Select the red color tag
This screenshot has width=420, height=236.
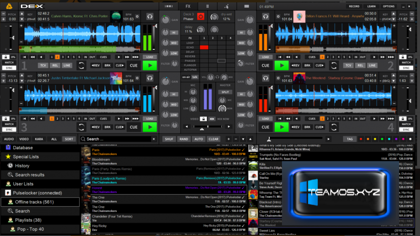[361, 139]
